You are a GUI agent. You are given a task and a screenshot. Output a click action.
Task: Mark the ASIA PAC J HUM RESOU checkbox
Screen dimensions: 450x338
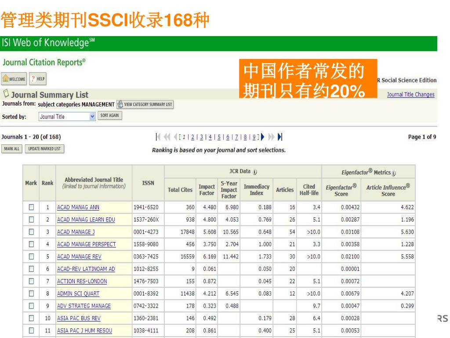[31, 331]
